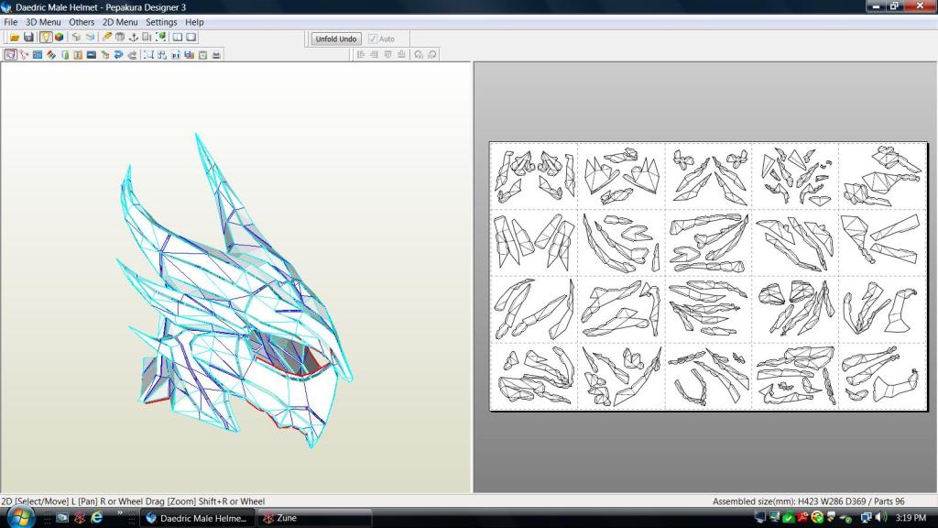Click the green cube fit-view icon
The image size is (938, 528).
(x=161, y=37)
